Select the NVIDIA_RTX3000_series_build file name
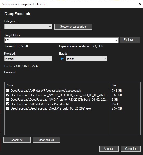 (59, 95)
